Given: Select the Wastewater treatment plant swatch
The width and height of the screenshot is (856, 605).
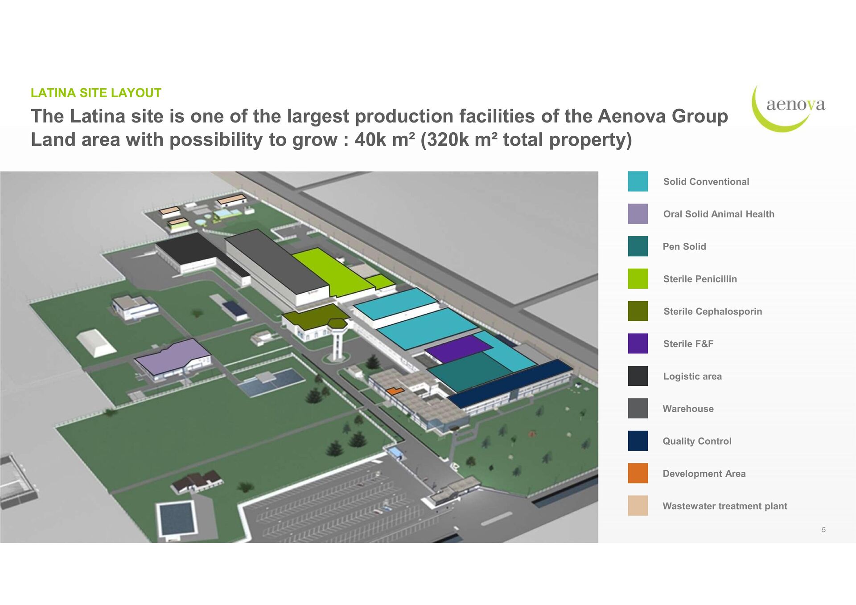Looking at the screenshot, I should click(638, 506).
